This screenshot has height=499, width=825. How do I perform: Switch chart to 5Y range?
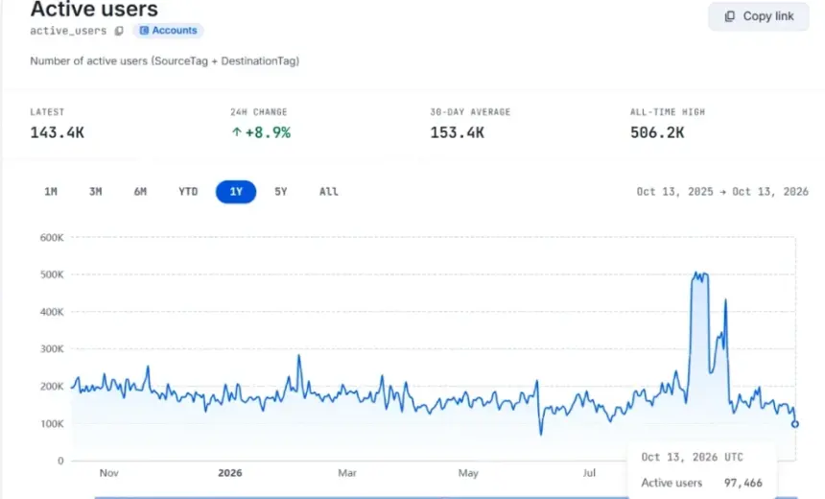[281, 192]
